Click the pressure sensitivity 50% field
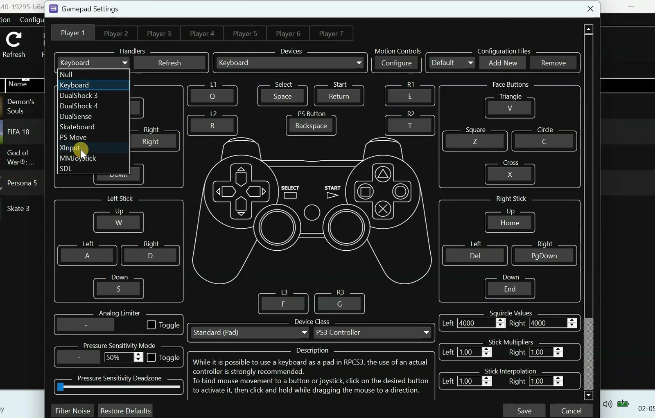Viewport: 655px width, 418px height. tap(119, 357)
